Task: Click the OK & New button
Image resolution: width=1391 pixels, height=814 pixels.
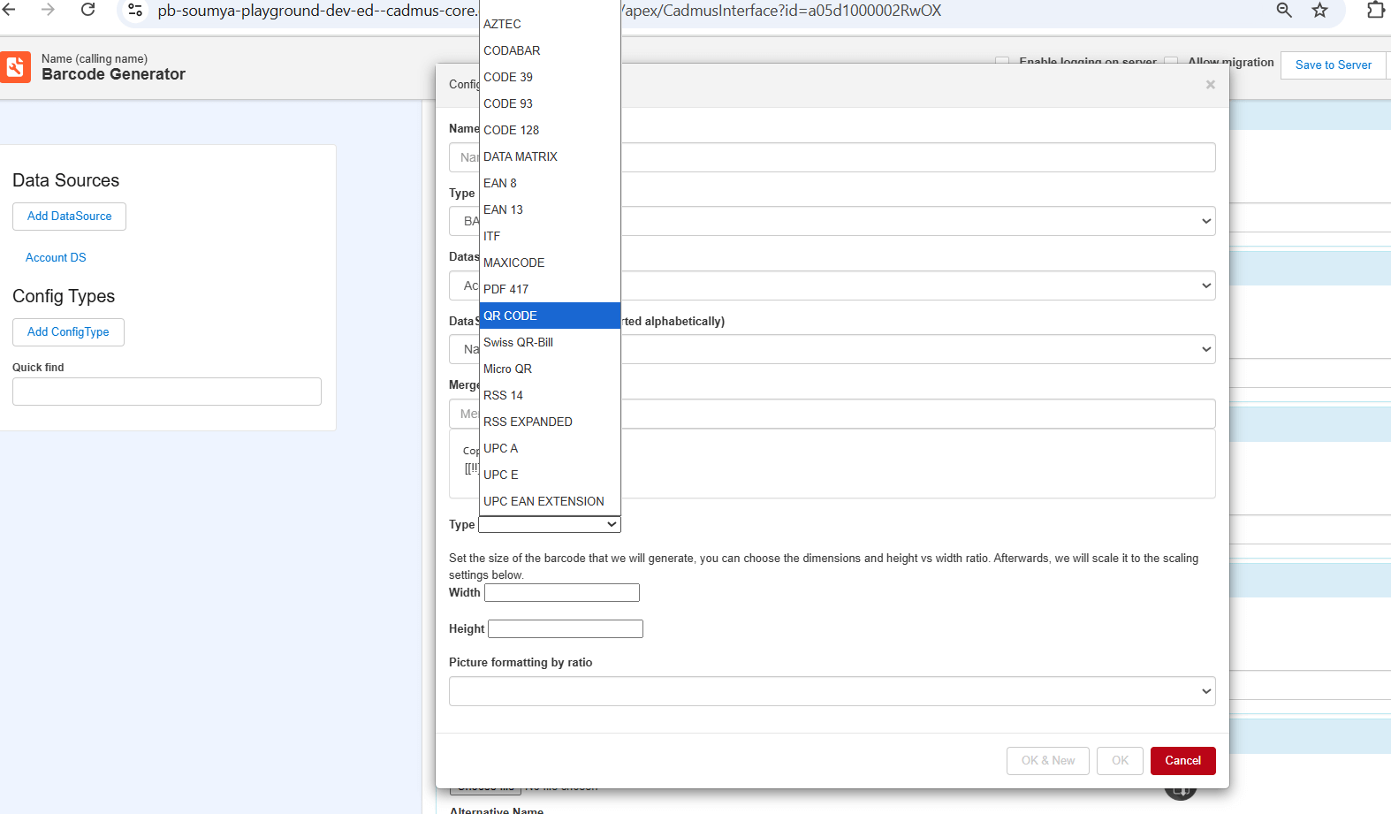Action: [x=1048, y=761]
